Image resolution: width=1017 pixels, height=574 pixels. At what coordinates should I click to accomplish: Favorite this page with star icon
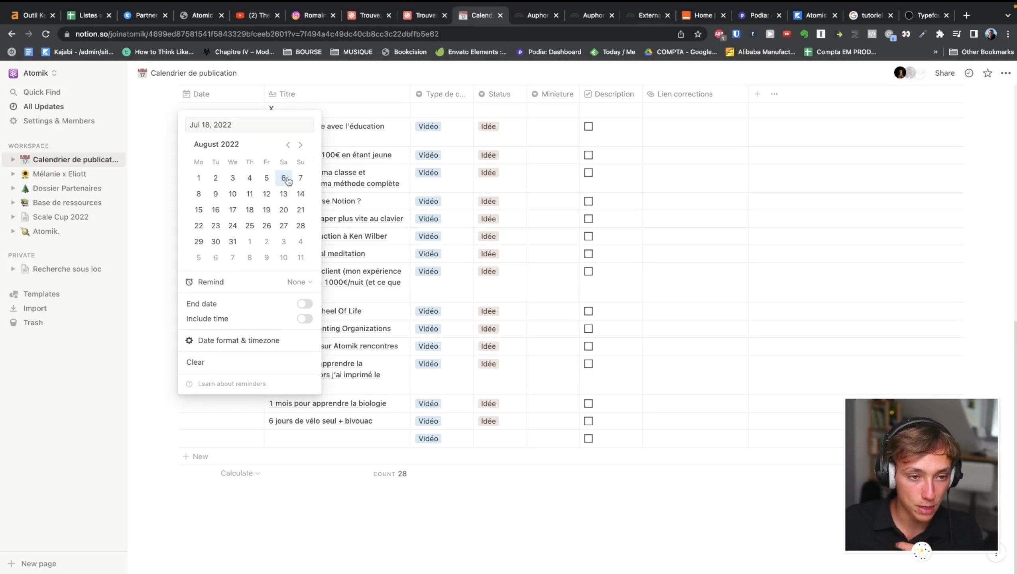987,73
